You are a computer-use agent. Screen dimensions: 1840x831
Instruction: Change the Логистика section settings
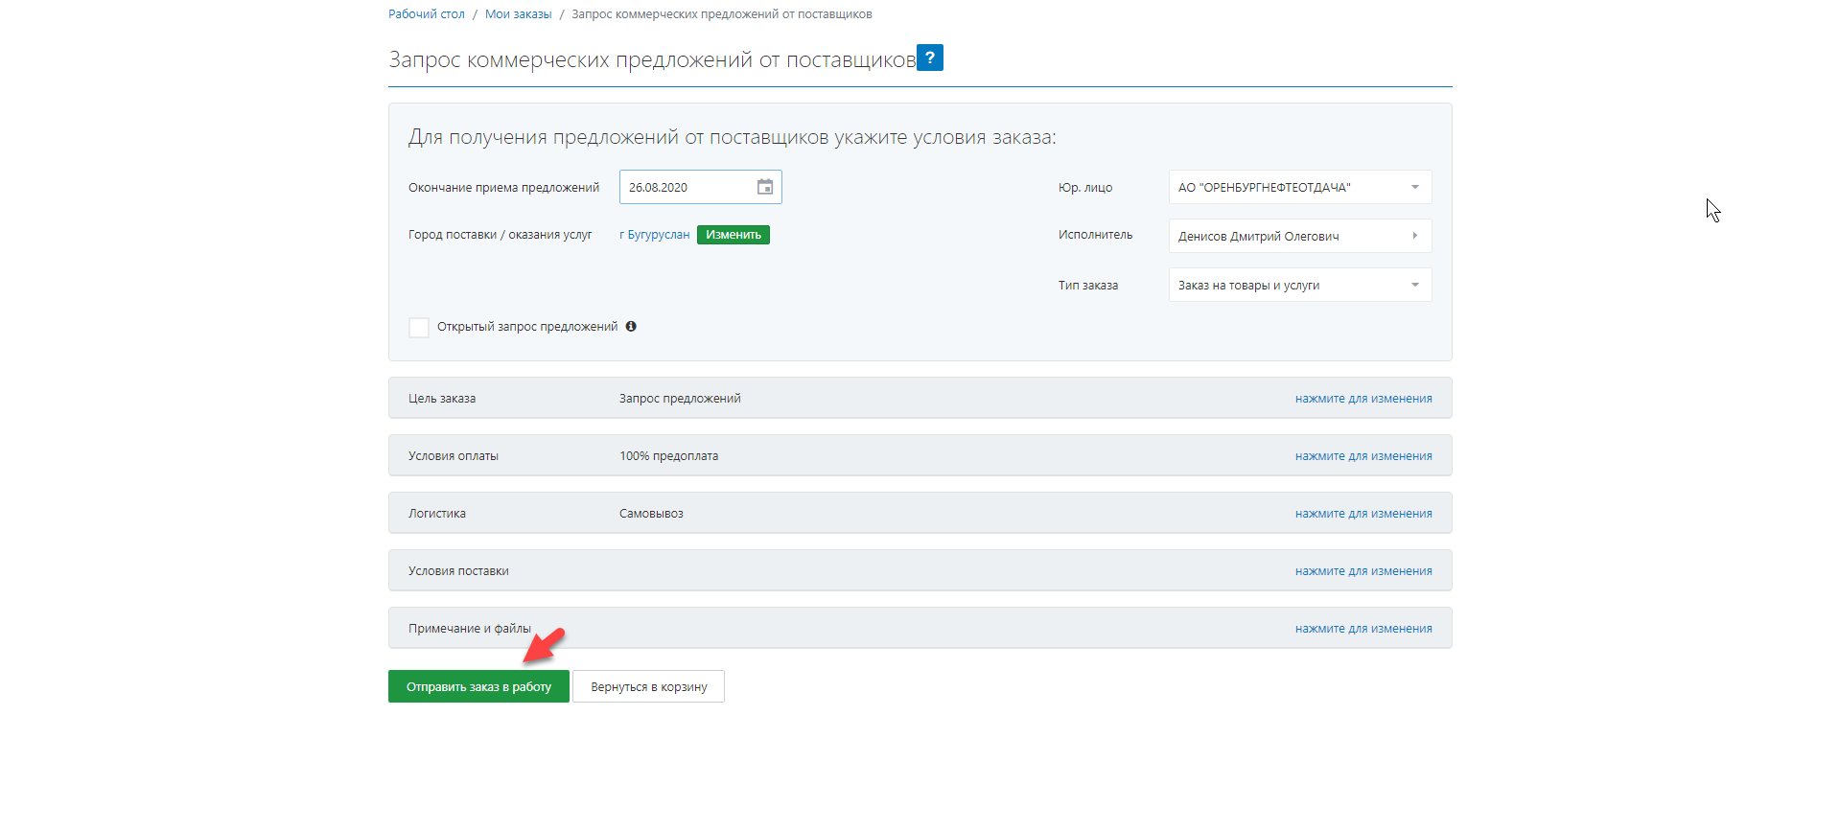pyautogui.click(x=1363, y=514)
